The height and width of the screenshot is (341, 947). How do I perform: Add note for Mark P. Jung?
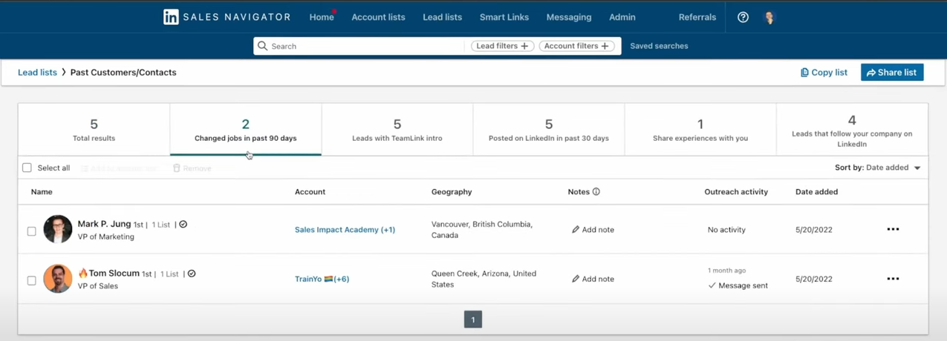593,230
